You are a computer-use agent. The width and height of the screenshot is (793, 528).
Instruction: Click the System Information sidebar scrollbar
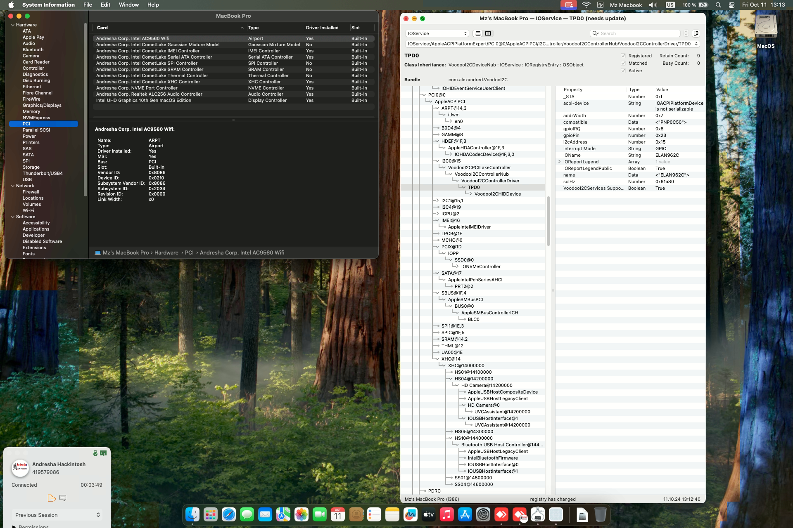click(85, 110)
